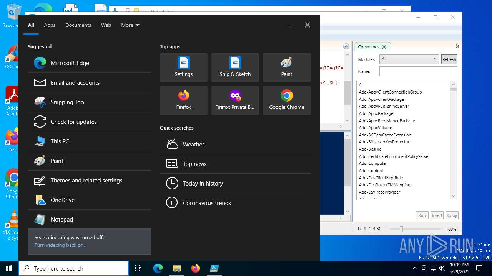
Task: Click the volume tray icon
Action: click(442, 268)
